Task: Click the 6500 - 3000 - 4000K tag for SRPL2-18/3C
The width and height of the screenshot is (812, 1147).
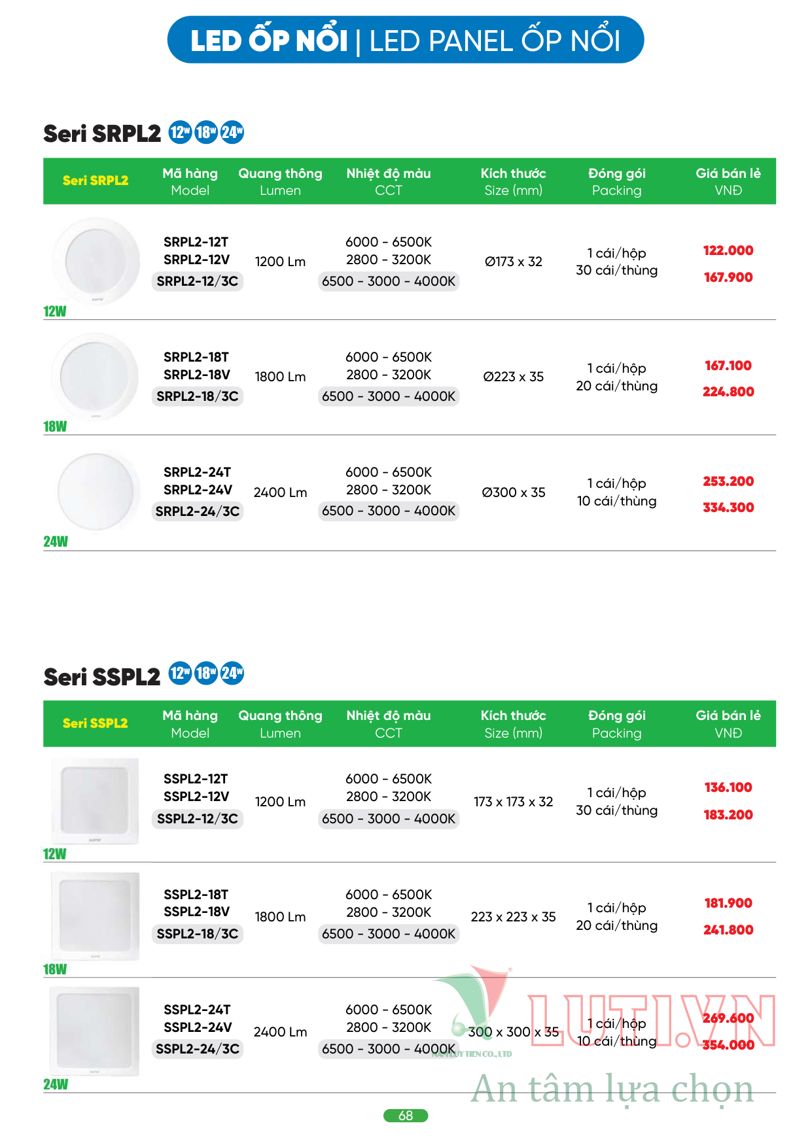Action: tap(389, 396)
